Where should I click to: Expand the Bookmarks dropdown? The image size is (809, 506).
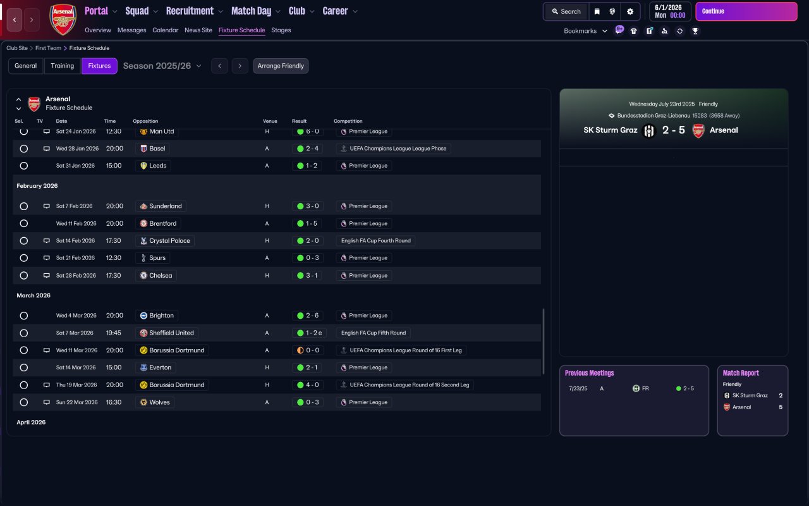(x=585, y=31)
